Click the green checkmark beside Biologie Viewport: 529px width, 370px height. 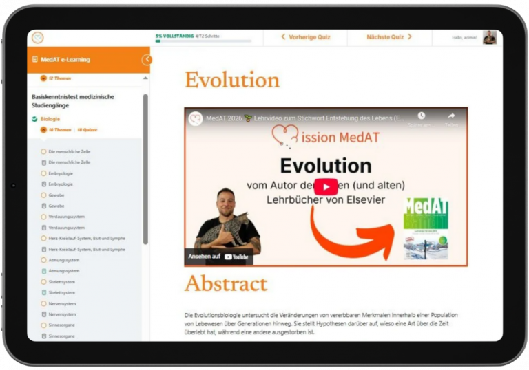point(34,119)
